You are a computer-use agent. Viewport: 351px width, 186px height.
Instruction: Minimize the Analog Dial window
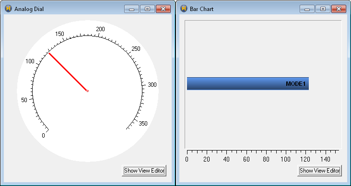pos(131,9)
